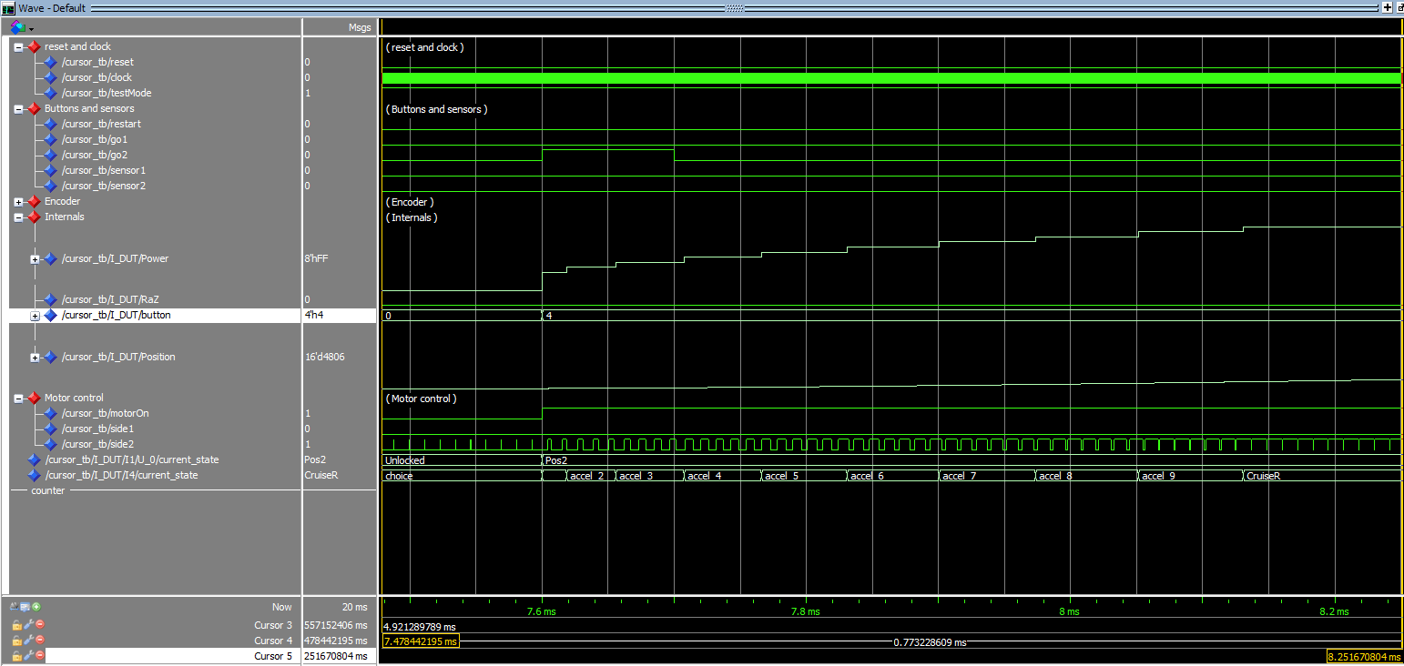Expand the I_DUT/Power bus signal
The width and height of the screenshot is (1404, 666).
point(35,259)
